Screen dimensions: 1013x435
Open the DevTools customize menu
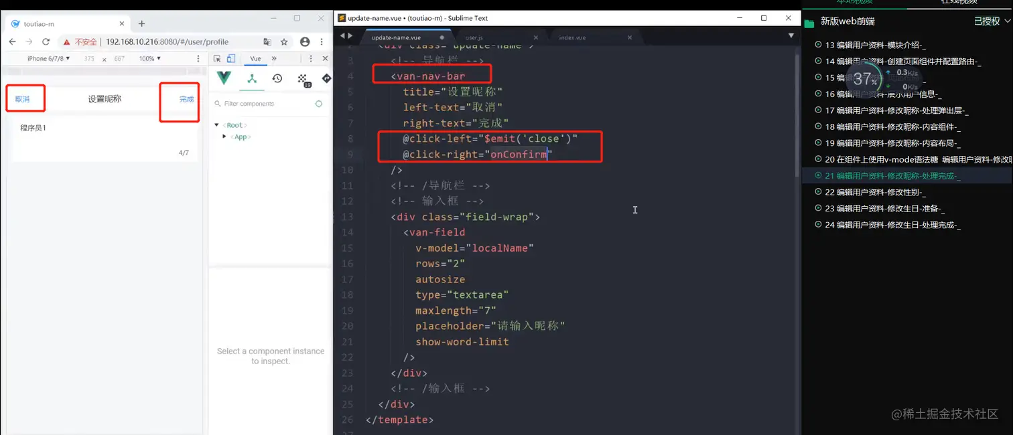311,59
